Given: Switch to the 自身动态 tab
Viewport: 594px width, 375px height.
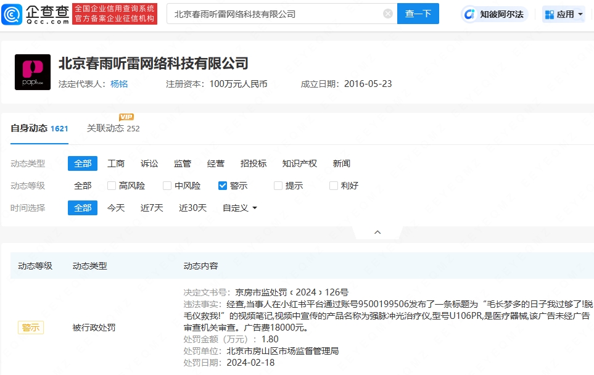Looking at the screenshot, I should [x=39, y=128].
